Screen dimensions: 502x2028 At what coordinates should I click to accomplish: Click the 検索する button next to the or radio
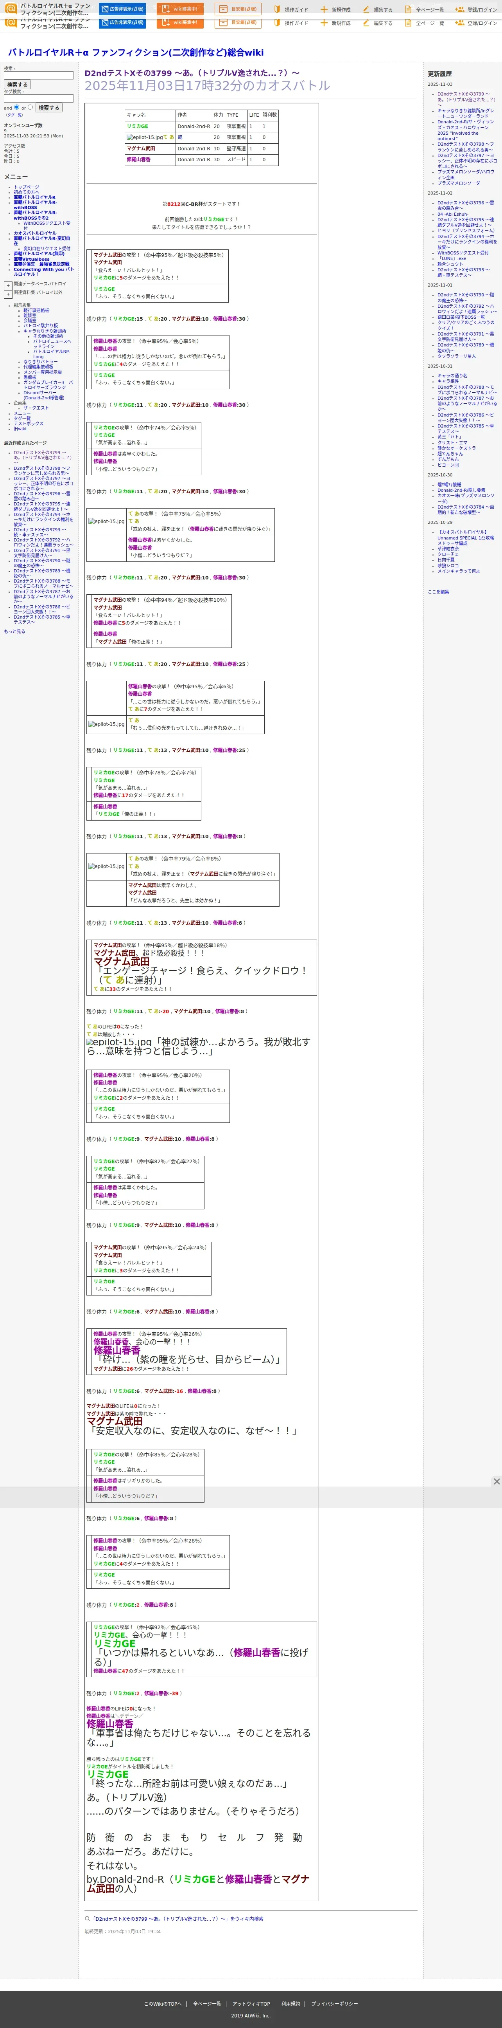coord(49,107)
